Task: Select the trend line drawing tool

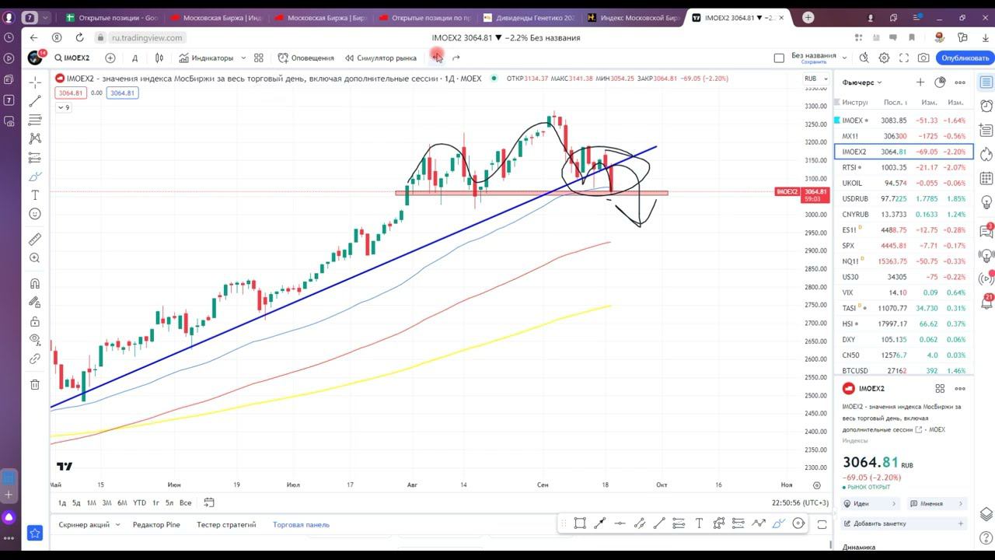Action: (x=35, y=101)
